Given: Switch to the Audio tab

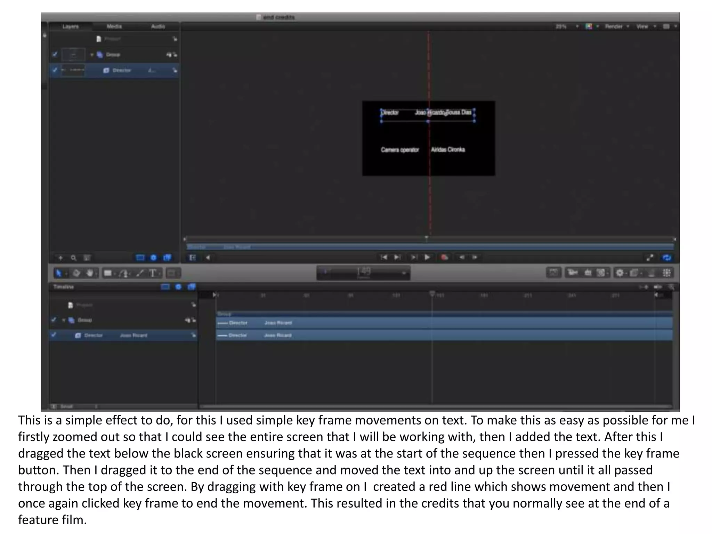Looking at the screenshot, I should click(158, 26).
